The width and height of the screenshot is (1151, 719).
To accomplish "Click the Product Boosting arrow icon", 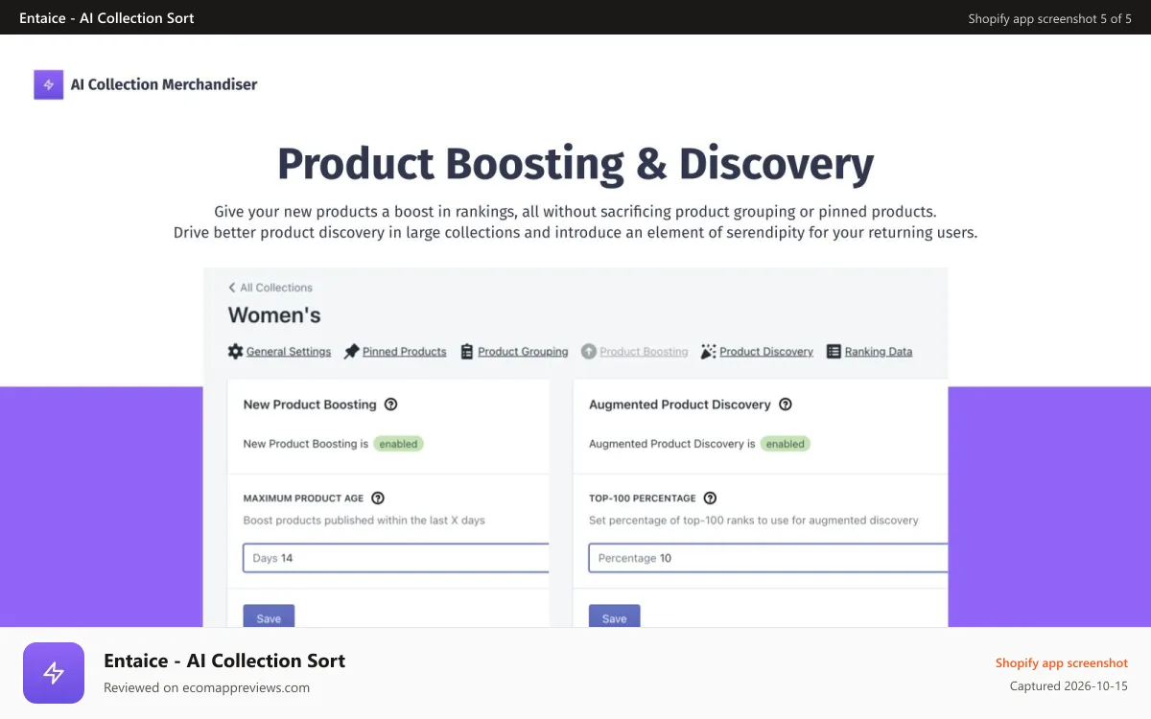I will (589, 352).
